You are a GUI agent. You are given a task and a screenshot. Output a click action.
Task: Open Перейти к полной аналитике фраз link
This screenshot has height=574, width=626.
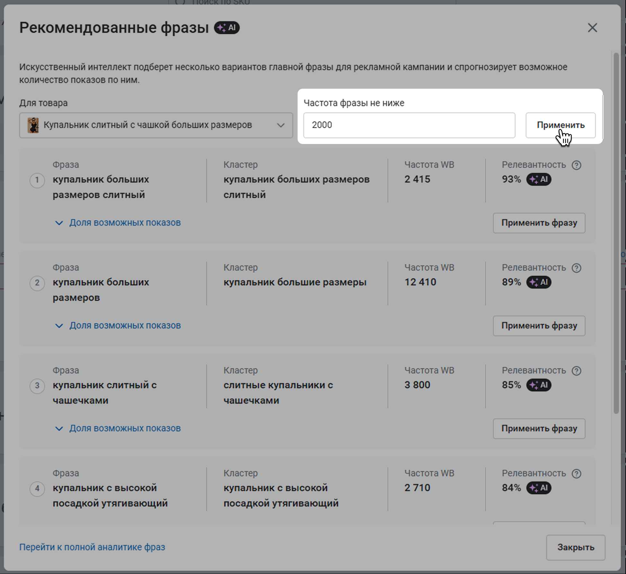tap(92, 547)
